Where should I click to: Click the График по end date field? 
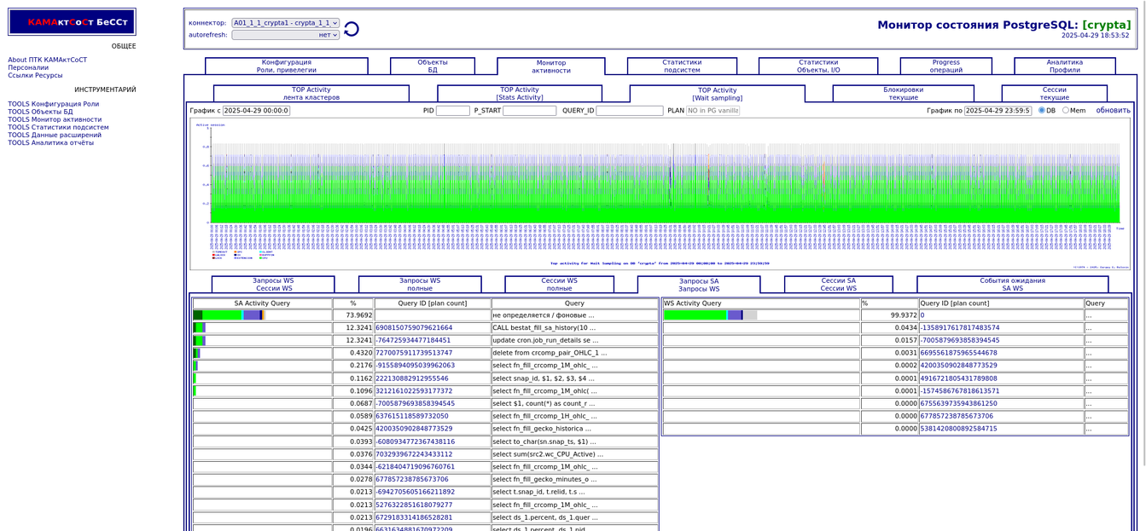coord(998,111)
